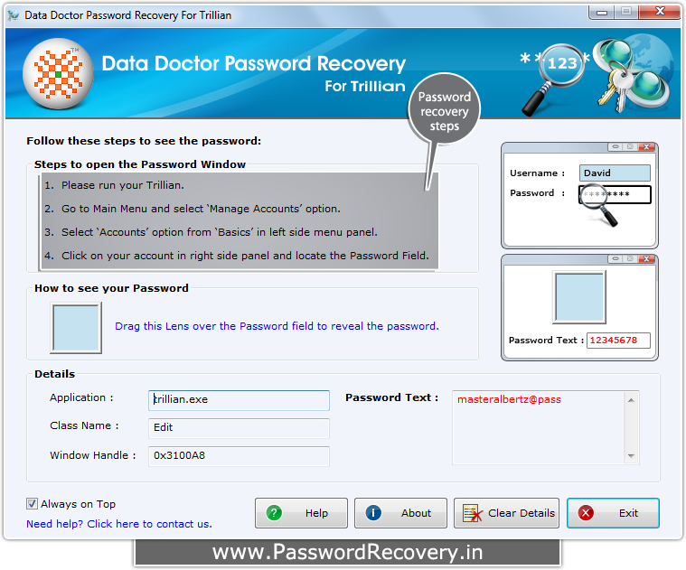Open 'Need help? Click here to contact us' link
The width and height of the screenshot is (686, 570).
[119, 524]
